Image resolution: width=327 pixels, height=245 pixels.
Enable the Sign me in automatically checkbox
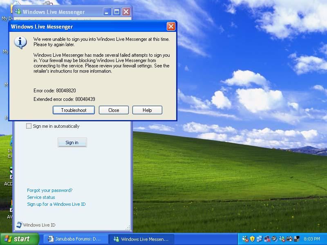(x=29, y=126)
